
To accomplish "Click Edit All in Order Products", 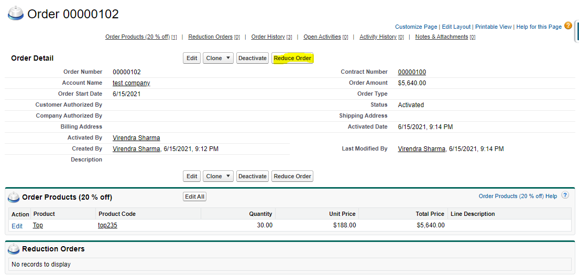I will pyautogui.click(x=194, y=197).
